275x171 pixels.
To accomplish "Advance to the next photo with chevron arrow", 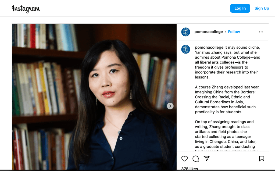I will click(170, 106).
